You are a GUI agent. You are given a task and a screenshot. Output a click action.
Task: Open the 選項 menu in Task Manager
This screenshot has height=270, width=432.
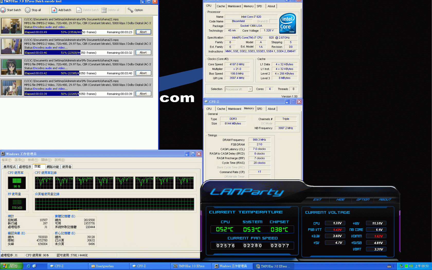(20, 160)
